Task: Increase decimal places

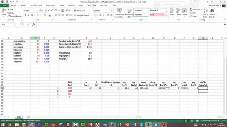Action: click(x=108, y=15)
